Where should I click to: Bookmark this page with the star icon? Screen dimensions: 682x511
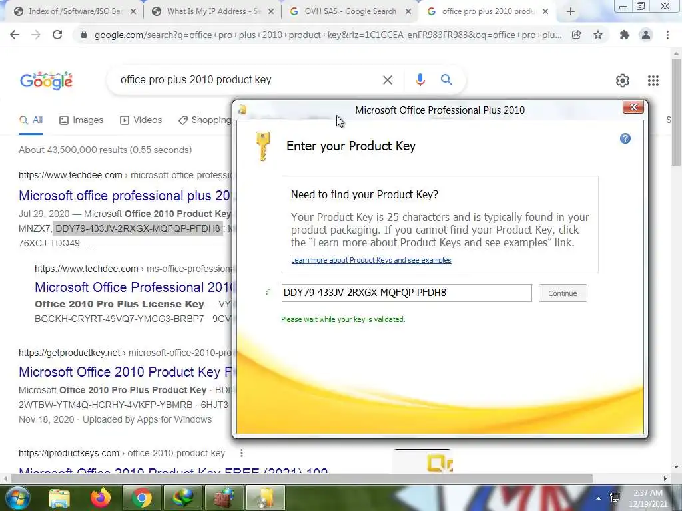[598, 35]
